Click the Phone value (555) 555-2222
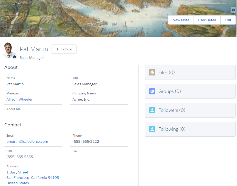The width and height of the screenshot is (237, 186). (86, 141)
